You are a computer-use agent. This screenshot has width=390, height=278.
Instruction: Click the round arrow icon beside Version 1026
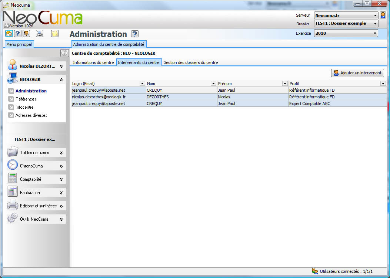pos(6,26)
